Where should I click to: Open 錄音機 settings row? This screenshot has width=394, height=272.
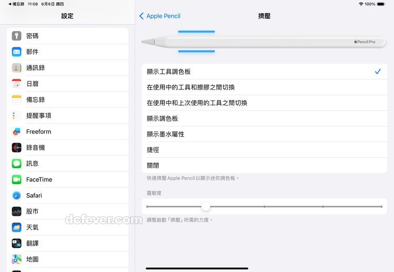tap(68, 147)
